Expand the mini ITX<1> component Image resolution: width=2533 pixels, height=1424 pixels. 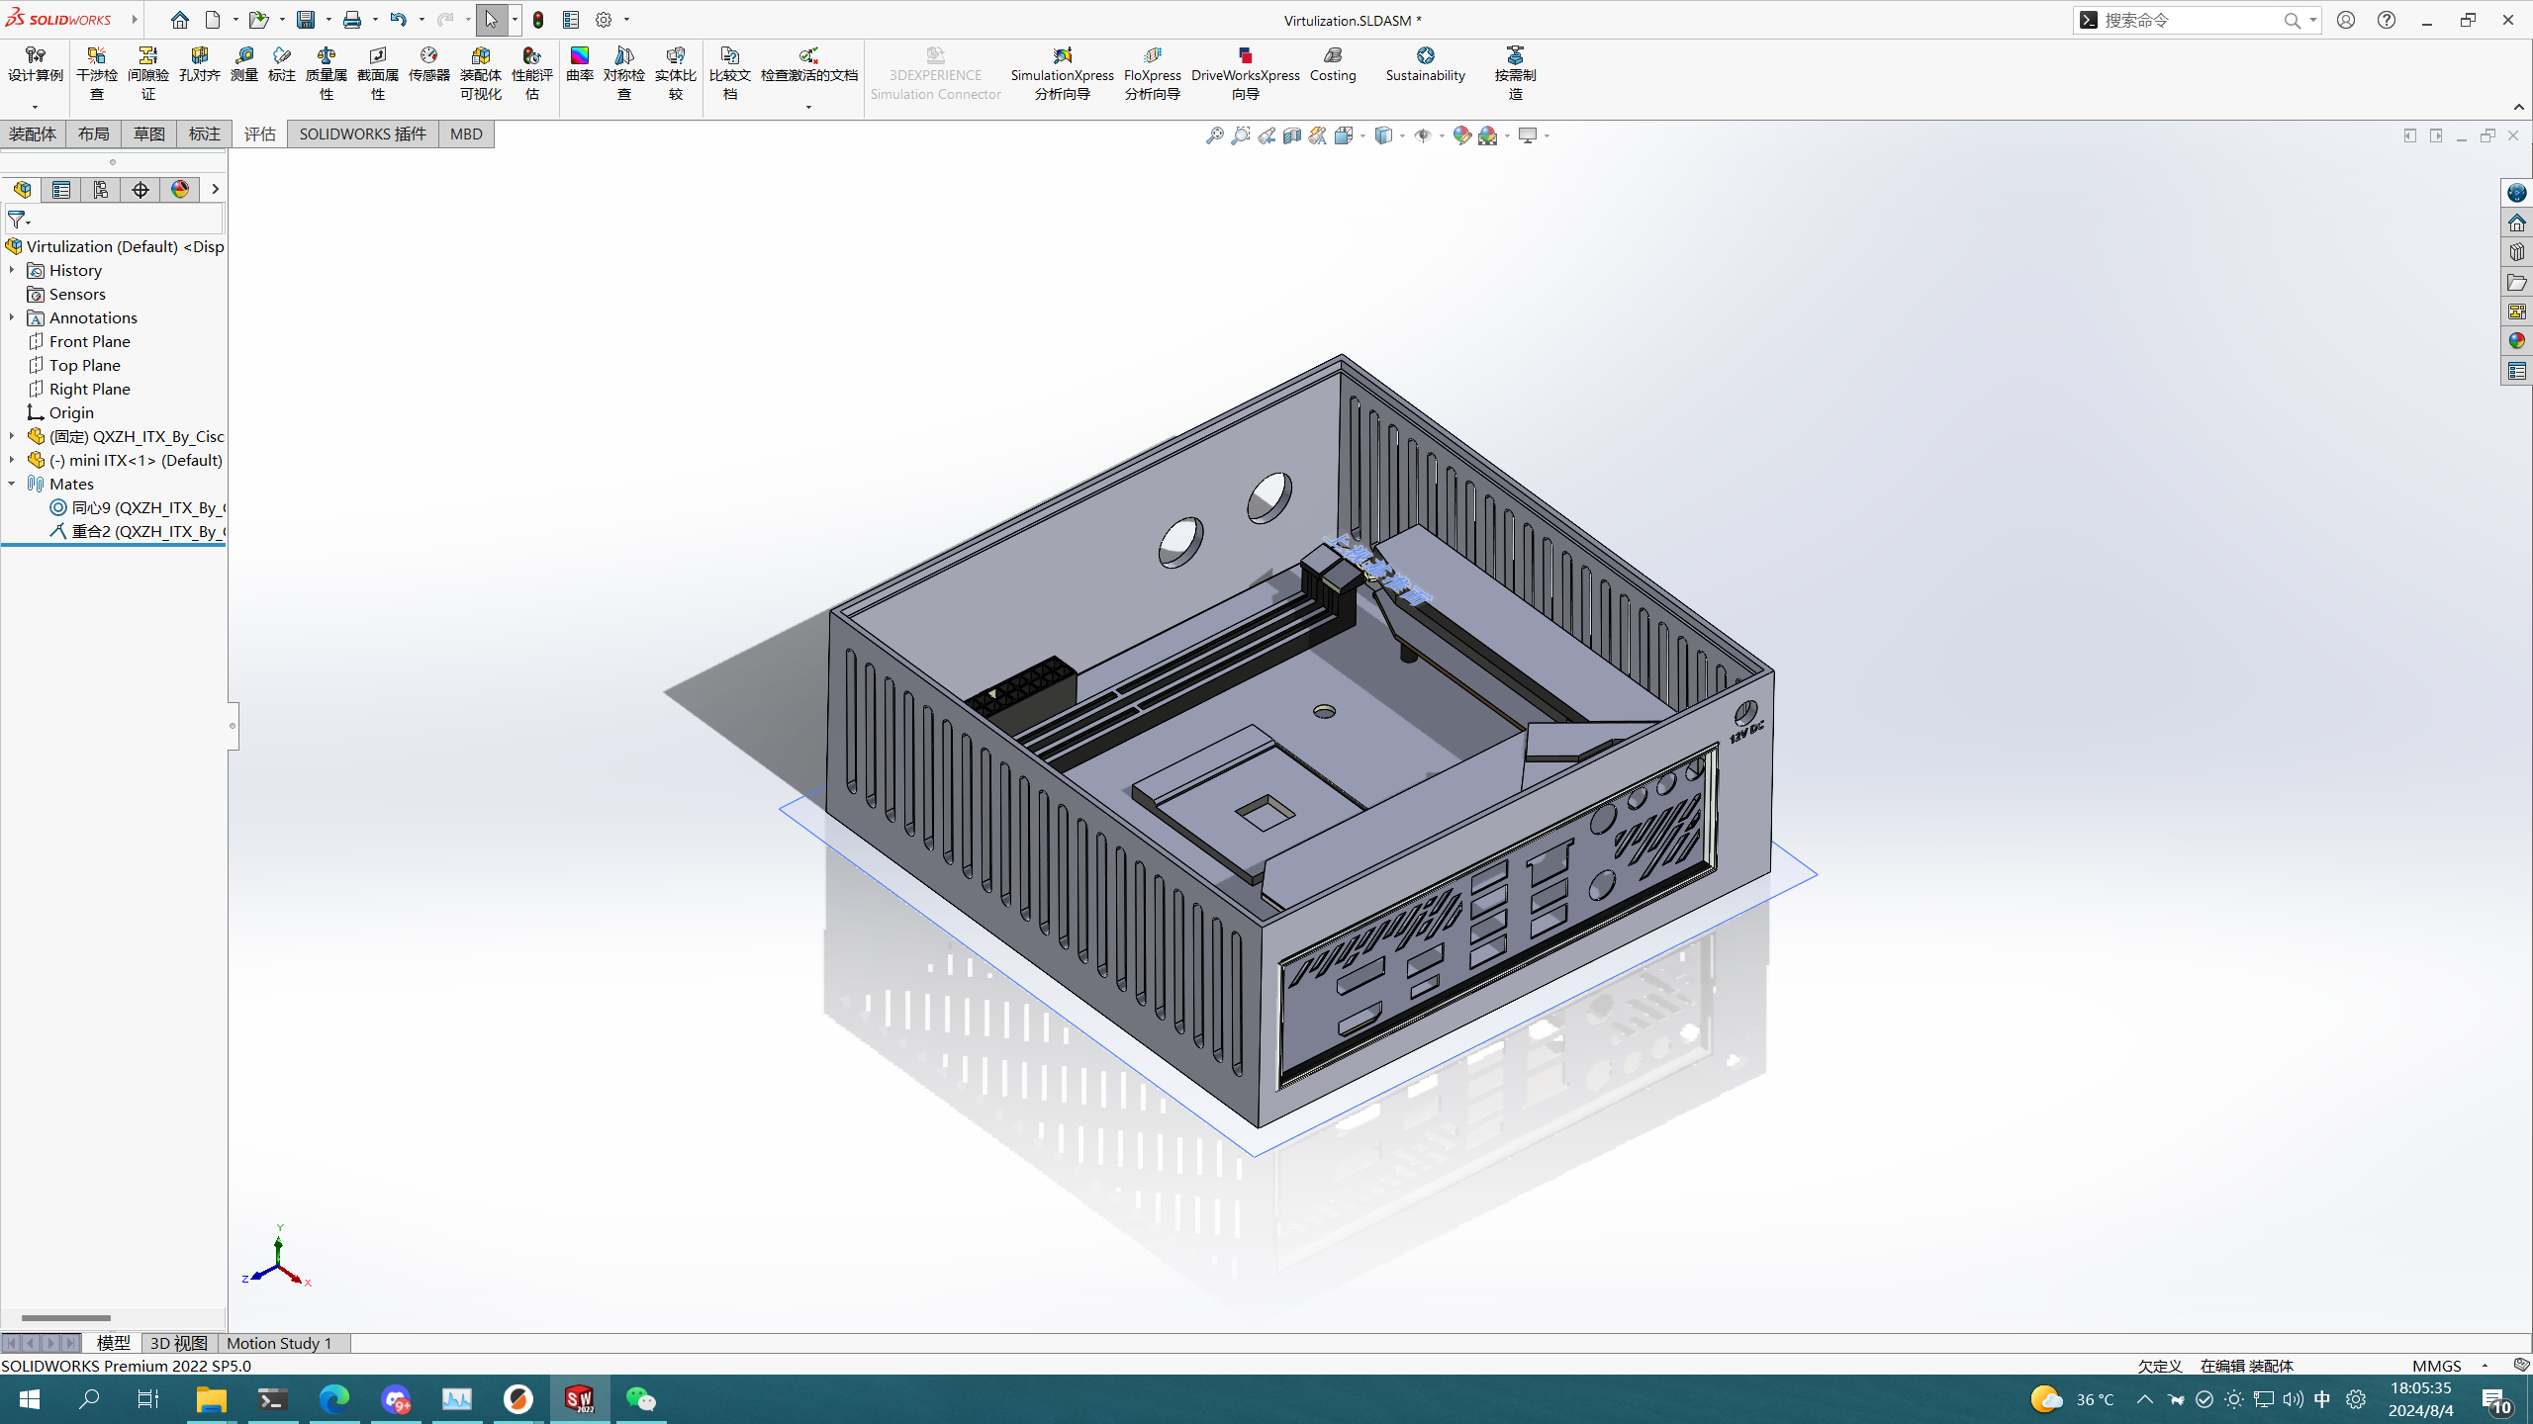[x=12, y=460]
